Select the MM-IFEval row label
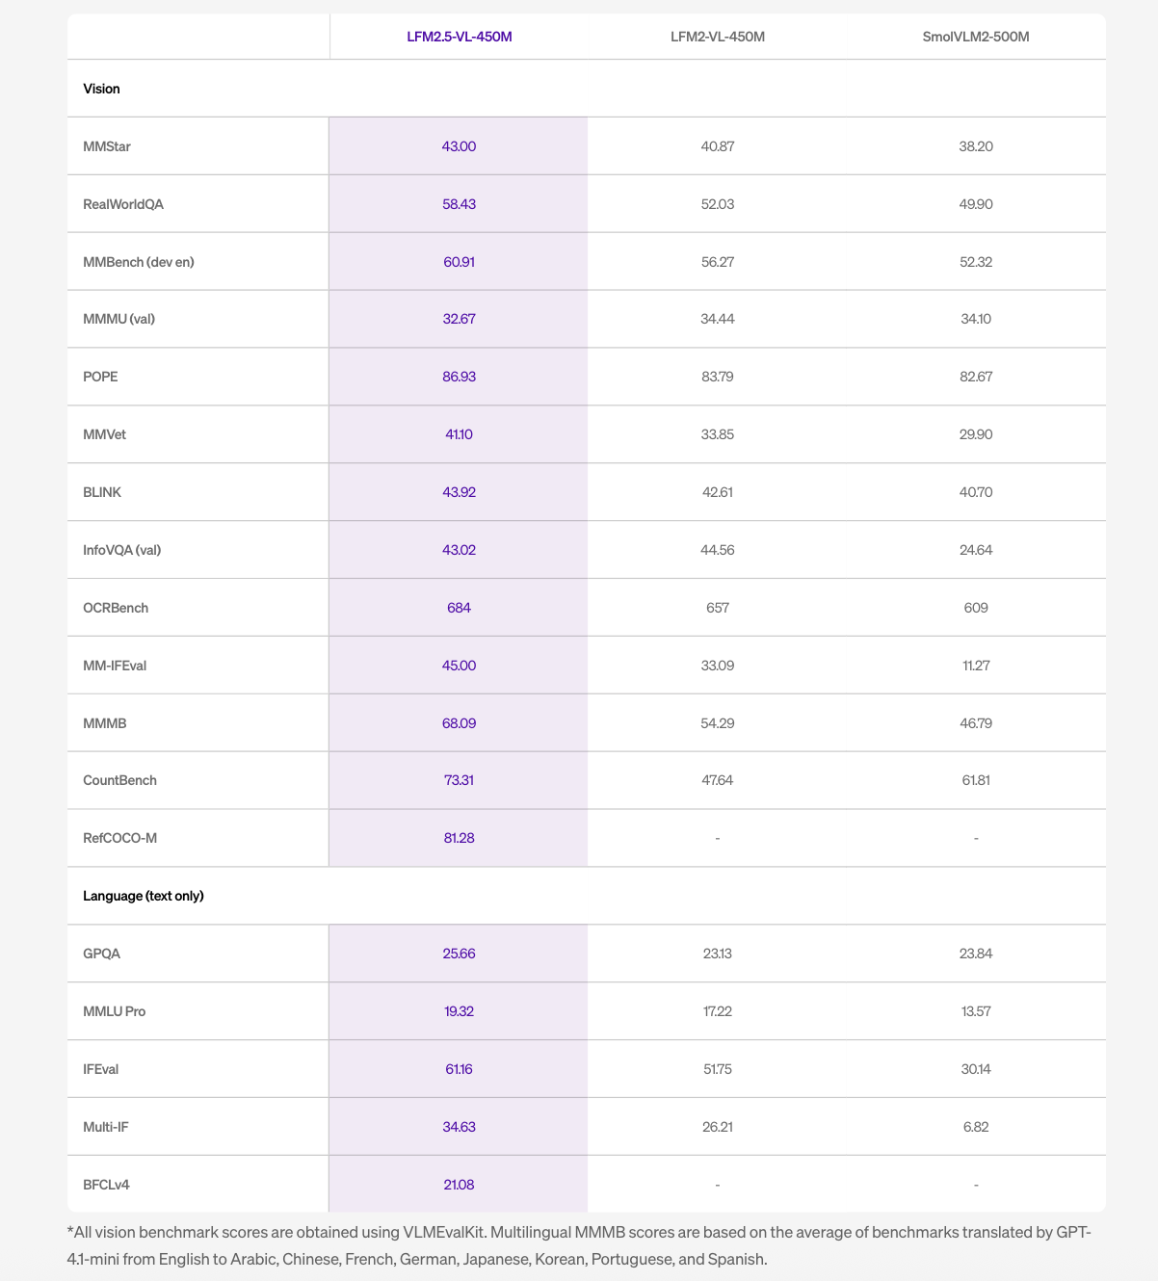Viewport: 1158px width, 1281px height. point(115,666)
